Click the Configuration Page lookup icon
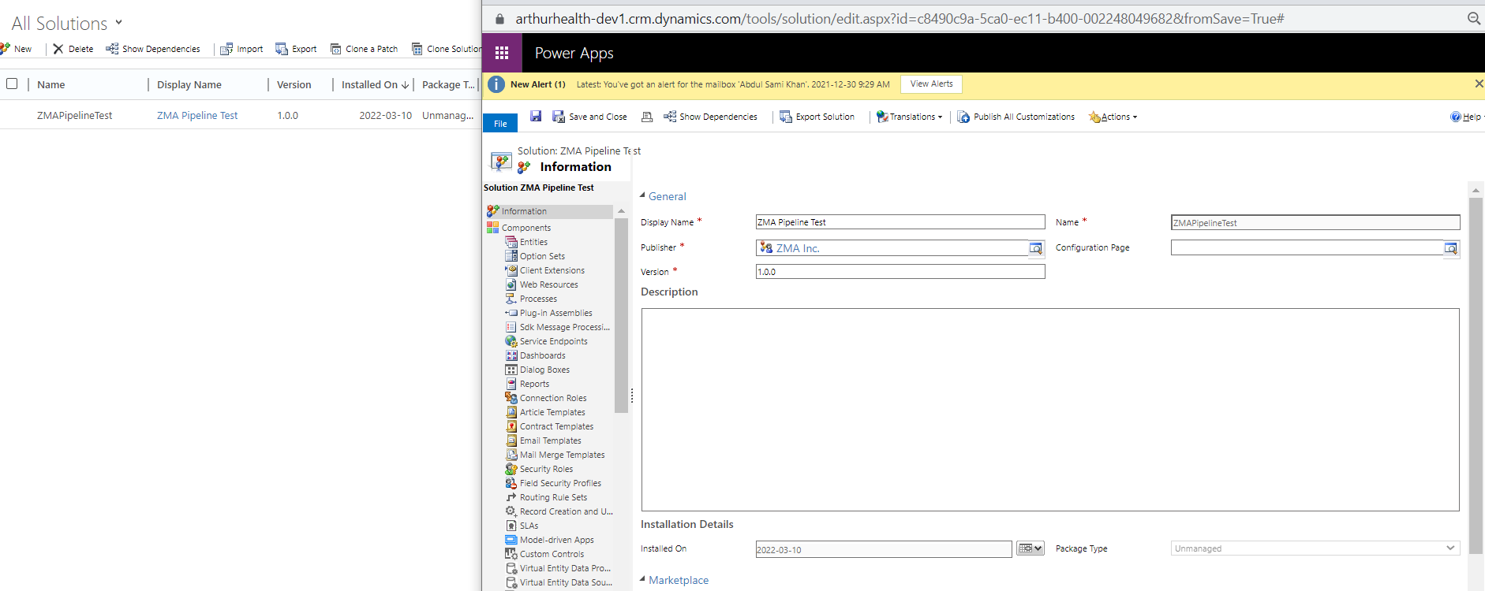Viewport: 1485px width, 591px height. (x=1450, y=248)
